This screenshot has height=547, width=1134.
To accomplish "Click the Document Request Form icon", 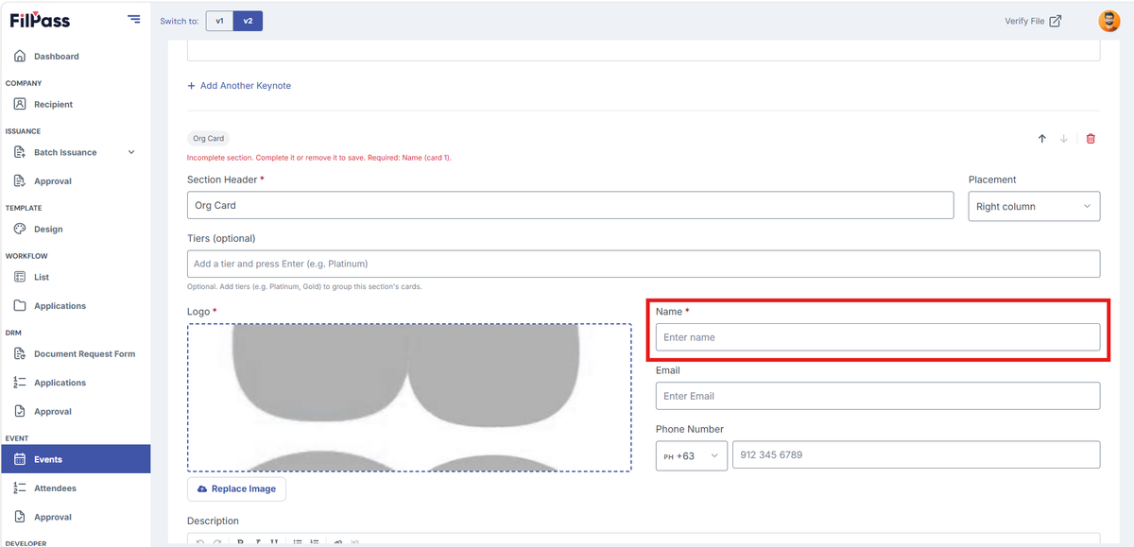I will [x=20, y=354].
